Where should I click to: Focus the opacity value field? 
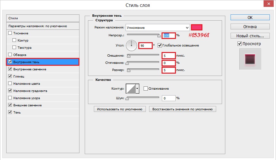[x=169, y=35]
